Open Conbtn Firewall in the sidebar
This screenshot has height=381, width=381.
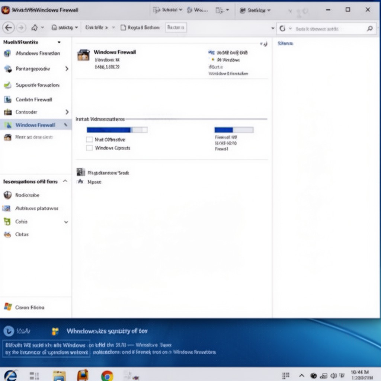point(34,99)
